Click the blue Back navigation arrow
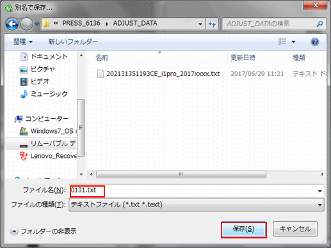The width and height of the screenshot is (331, 248). point(12,24)
